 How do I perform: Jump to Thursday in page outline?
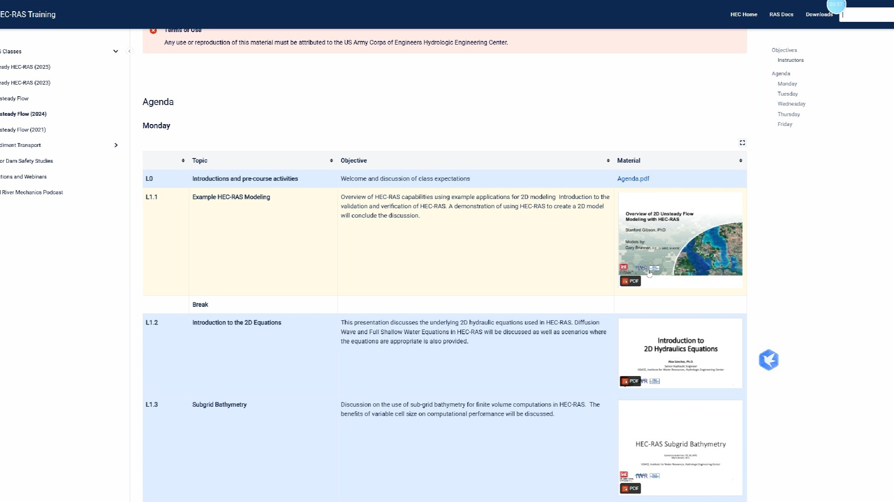pyautogui.click(x=788, y=114)
